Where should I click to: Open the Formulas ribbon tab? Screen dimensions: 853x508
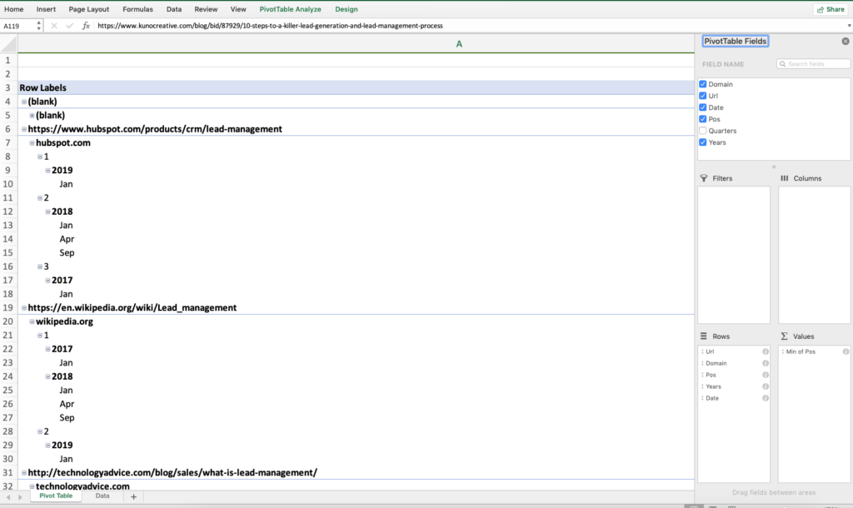(137, 9)
